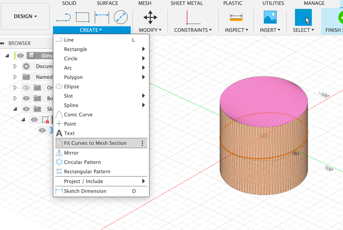This screenshot has height=230, width=343.
Task: Select the Line tool icon in toolbar
Action: tap(64, 17)
